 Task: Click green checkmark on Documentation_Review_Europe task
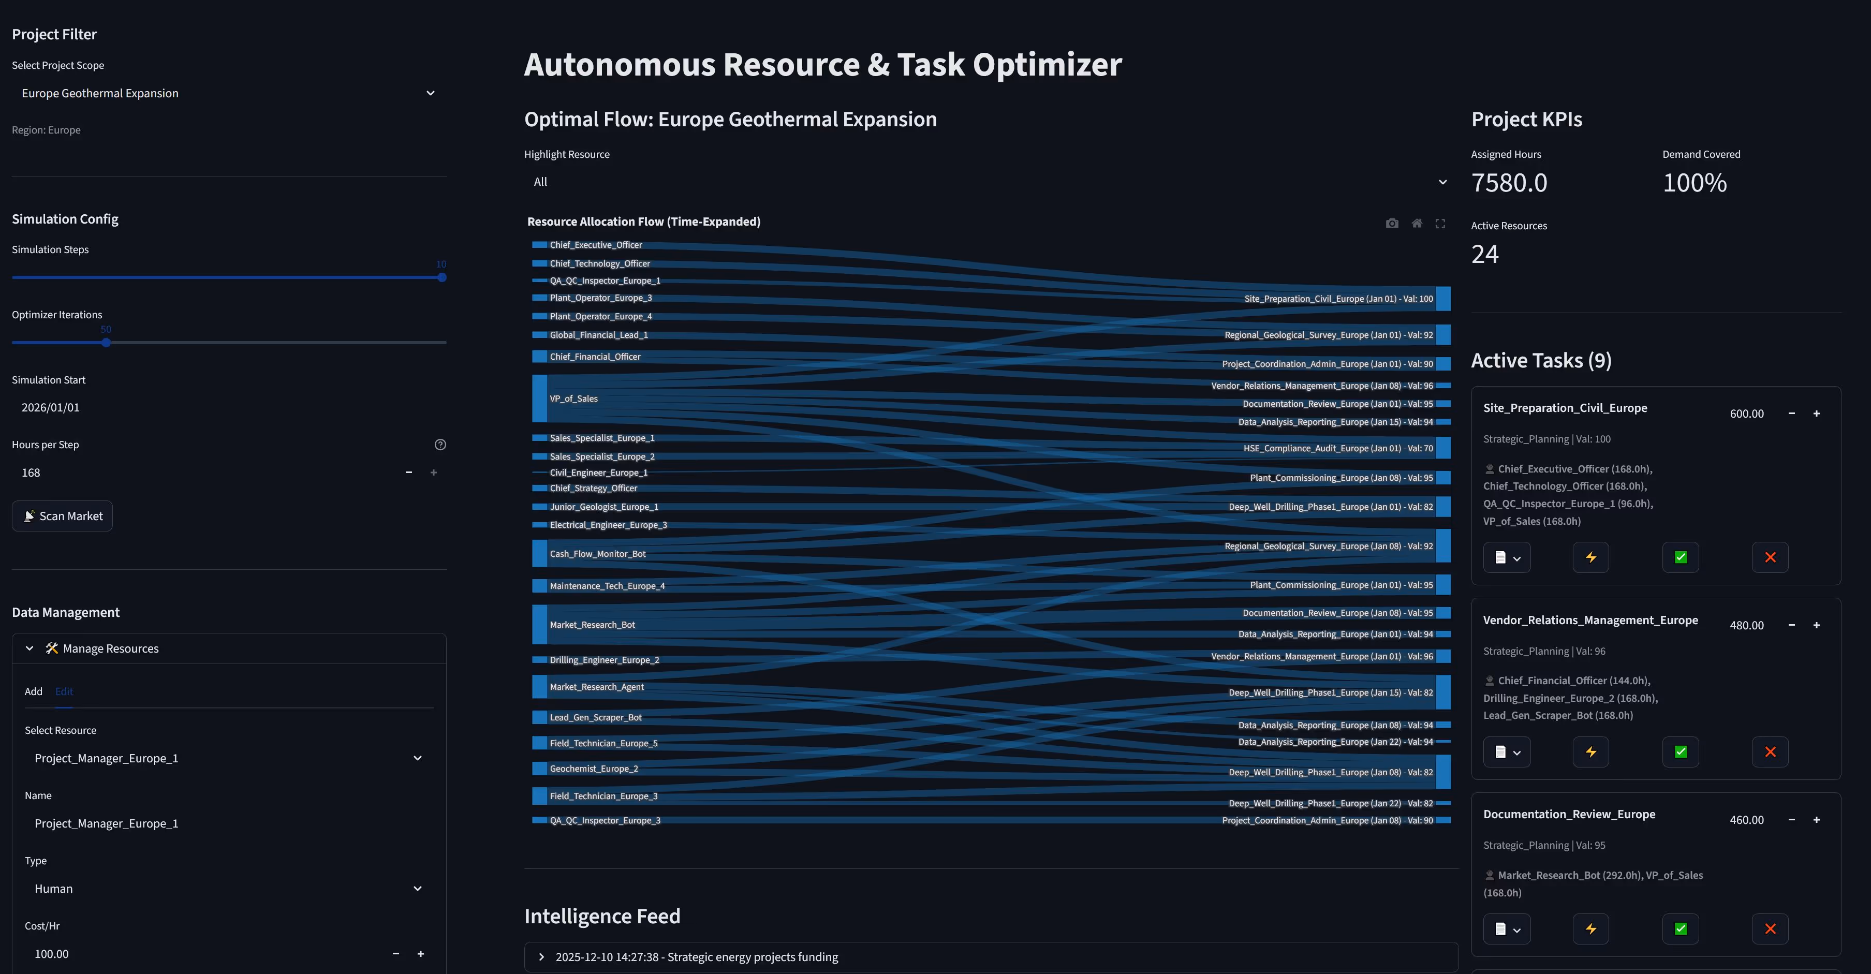coord(1680,928)
